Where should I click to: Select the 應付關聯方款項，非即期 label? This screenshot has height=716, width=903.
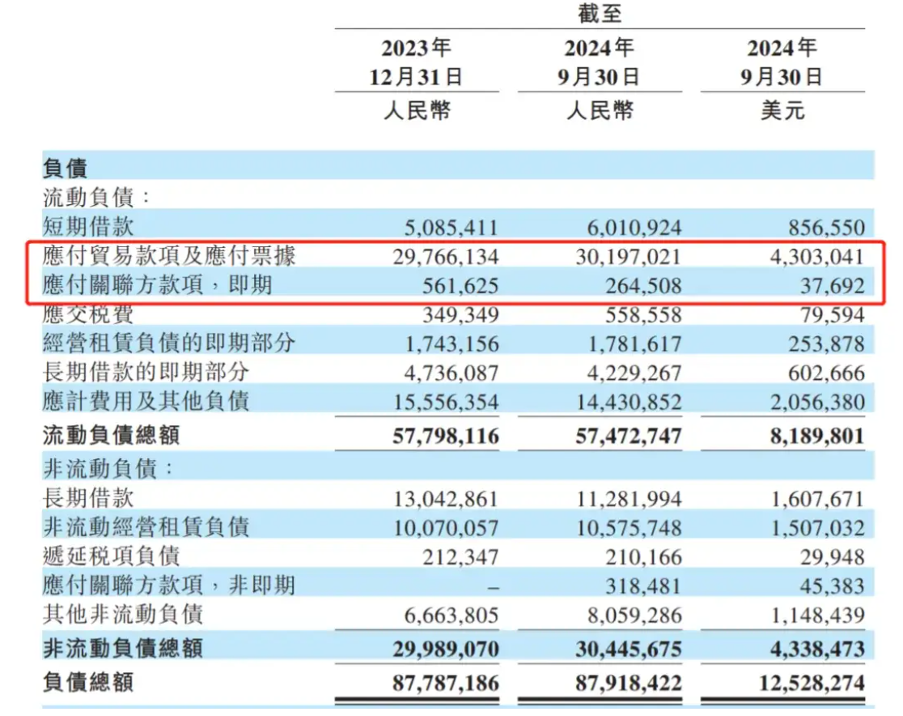[169, 585]
